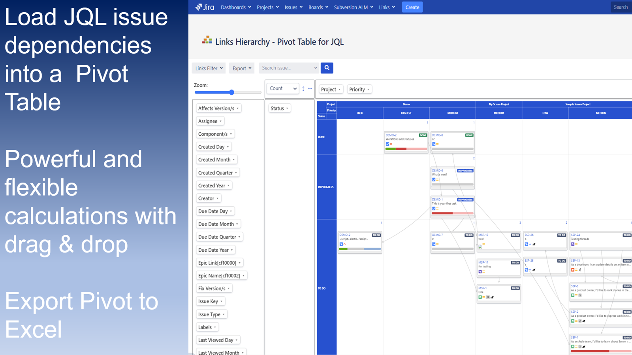Open issue card MSP-11

[498, 267]
